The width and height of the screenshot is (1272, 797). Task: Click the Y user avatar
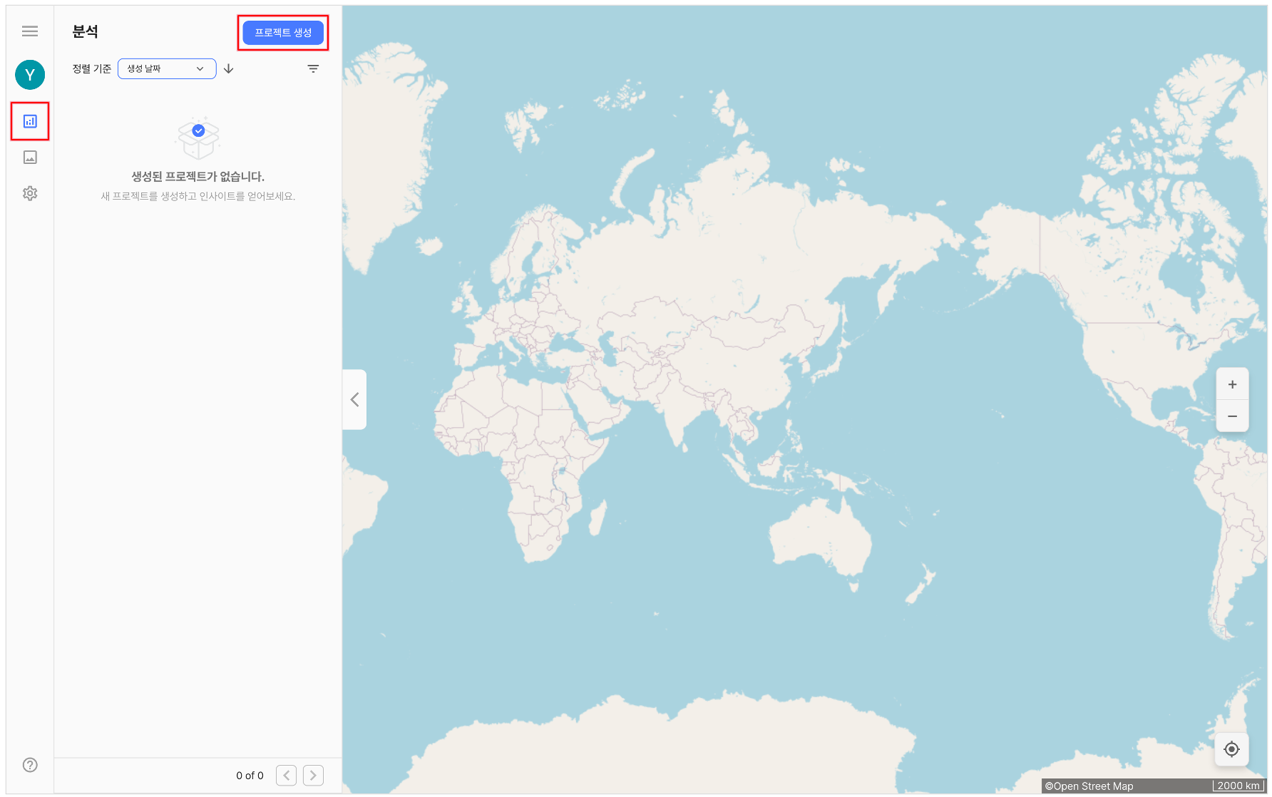(x=30, y=75)
